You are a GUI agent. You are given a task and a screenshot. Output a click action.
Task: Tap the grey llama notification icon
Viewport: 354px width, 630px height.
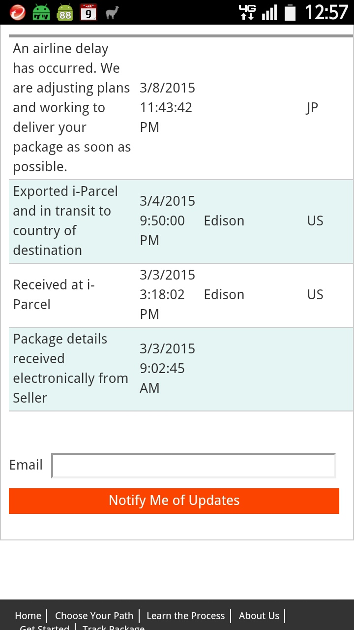pos(112,12)
